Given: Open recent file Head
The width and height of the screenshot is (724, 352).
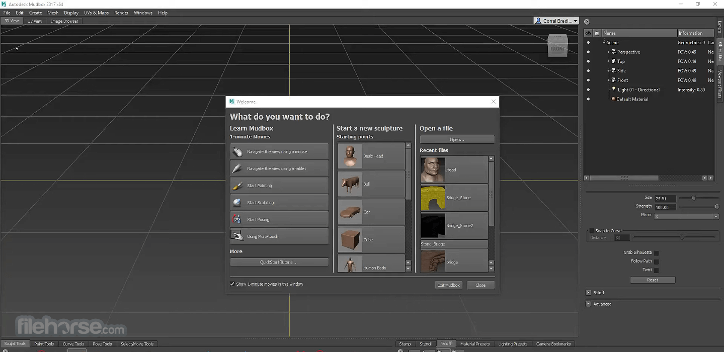Looking at the screenshot, I should [x=454, y=169].
